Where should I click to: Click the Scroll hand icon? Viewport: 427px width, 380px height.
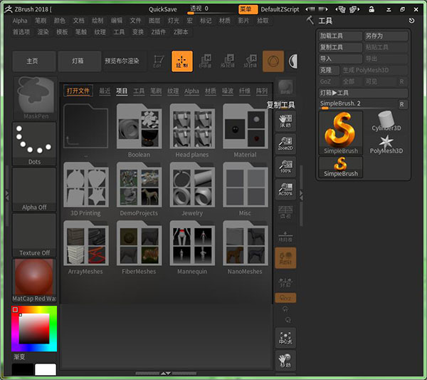pyautogui.click(x=285, y=121)
